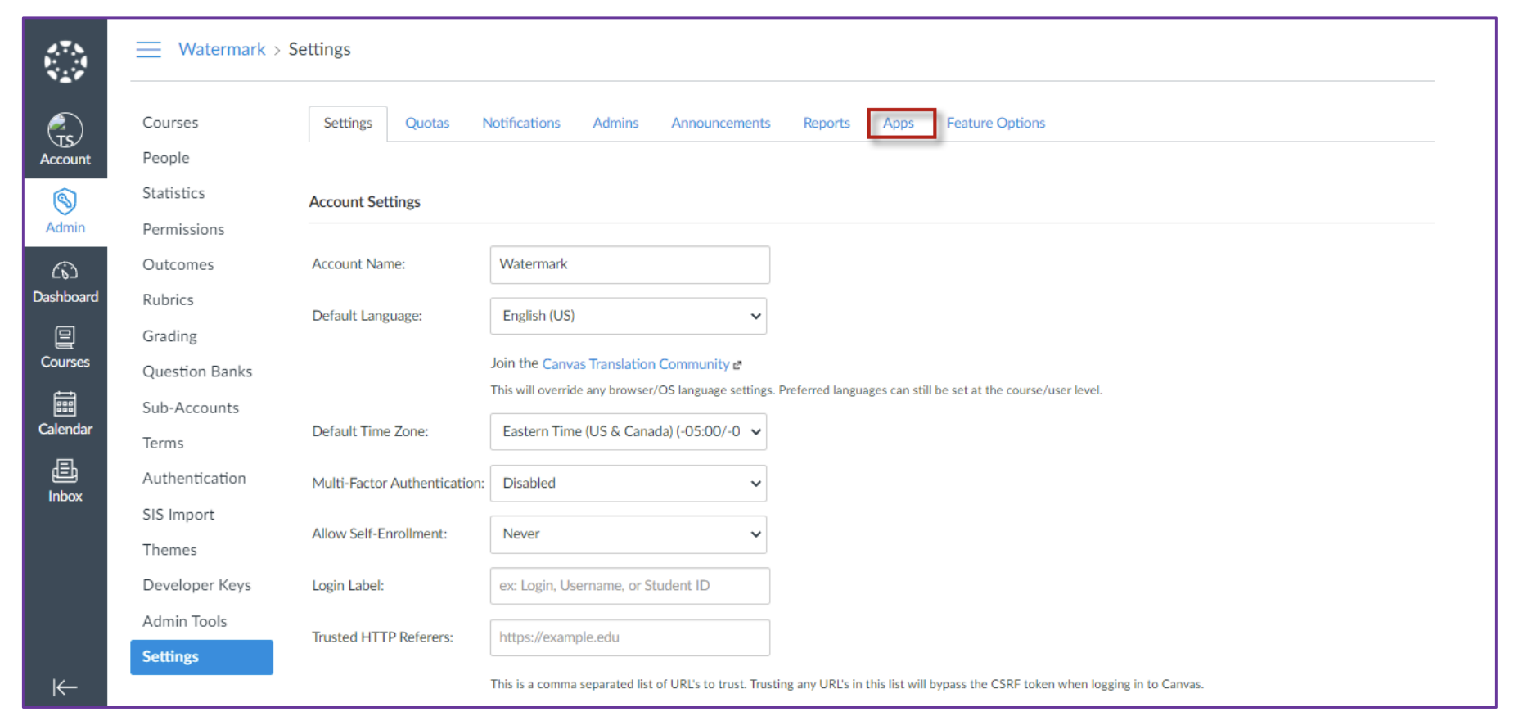
Task: Switch to the Quotas tab
Action: point(427,123)
